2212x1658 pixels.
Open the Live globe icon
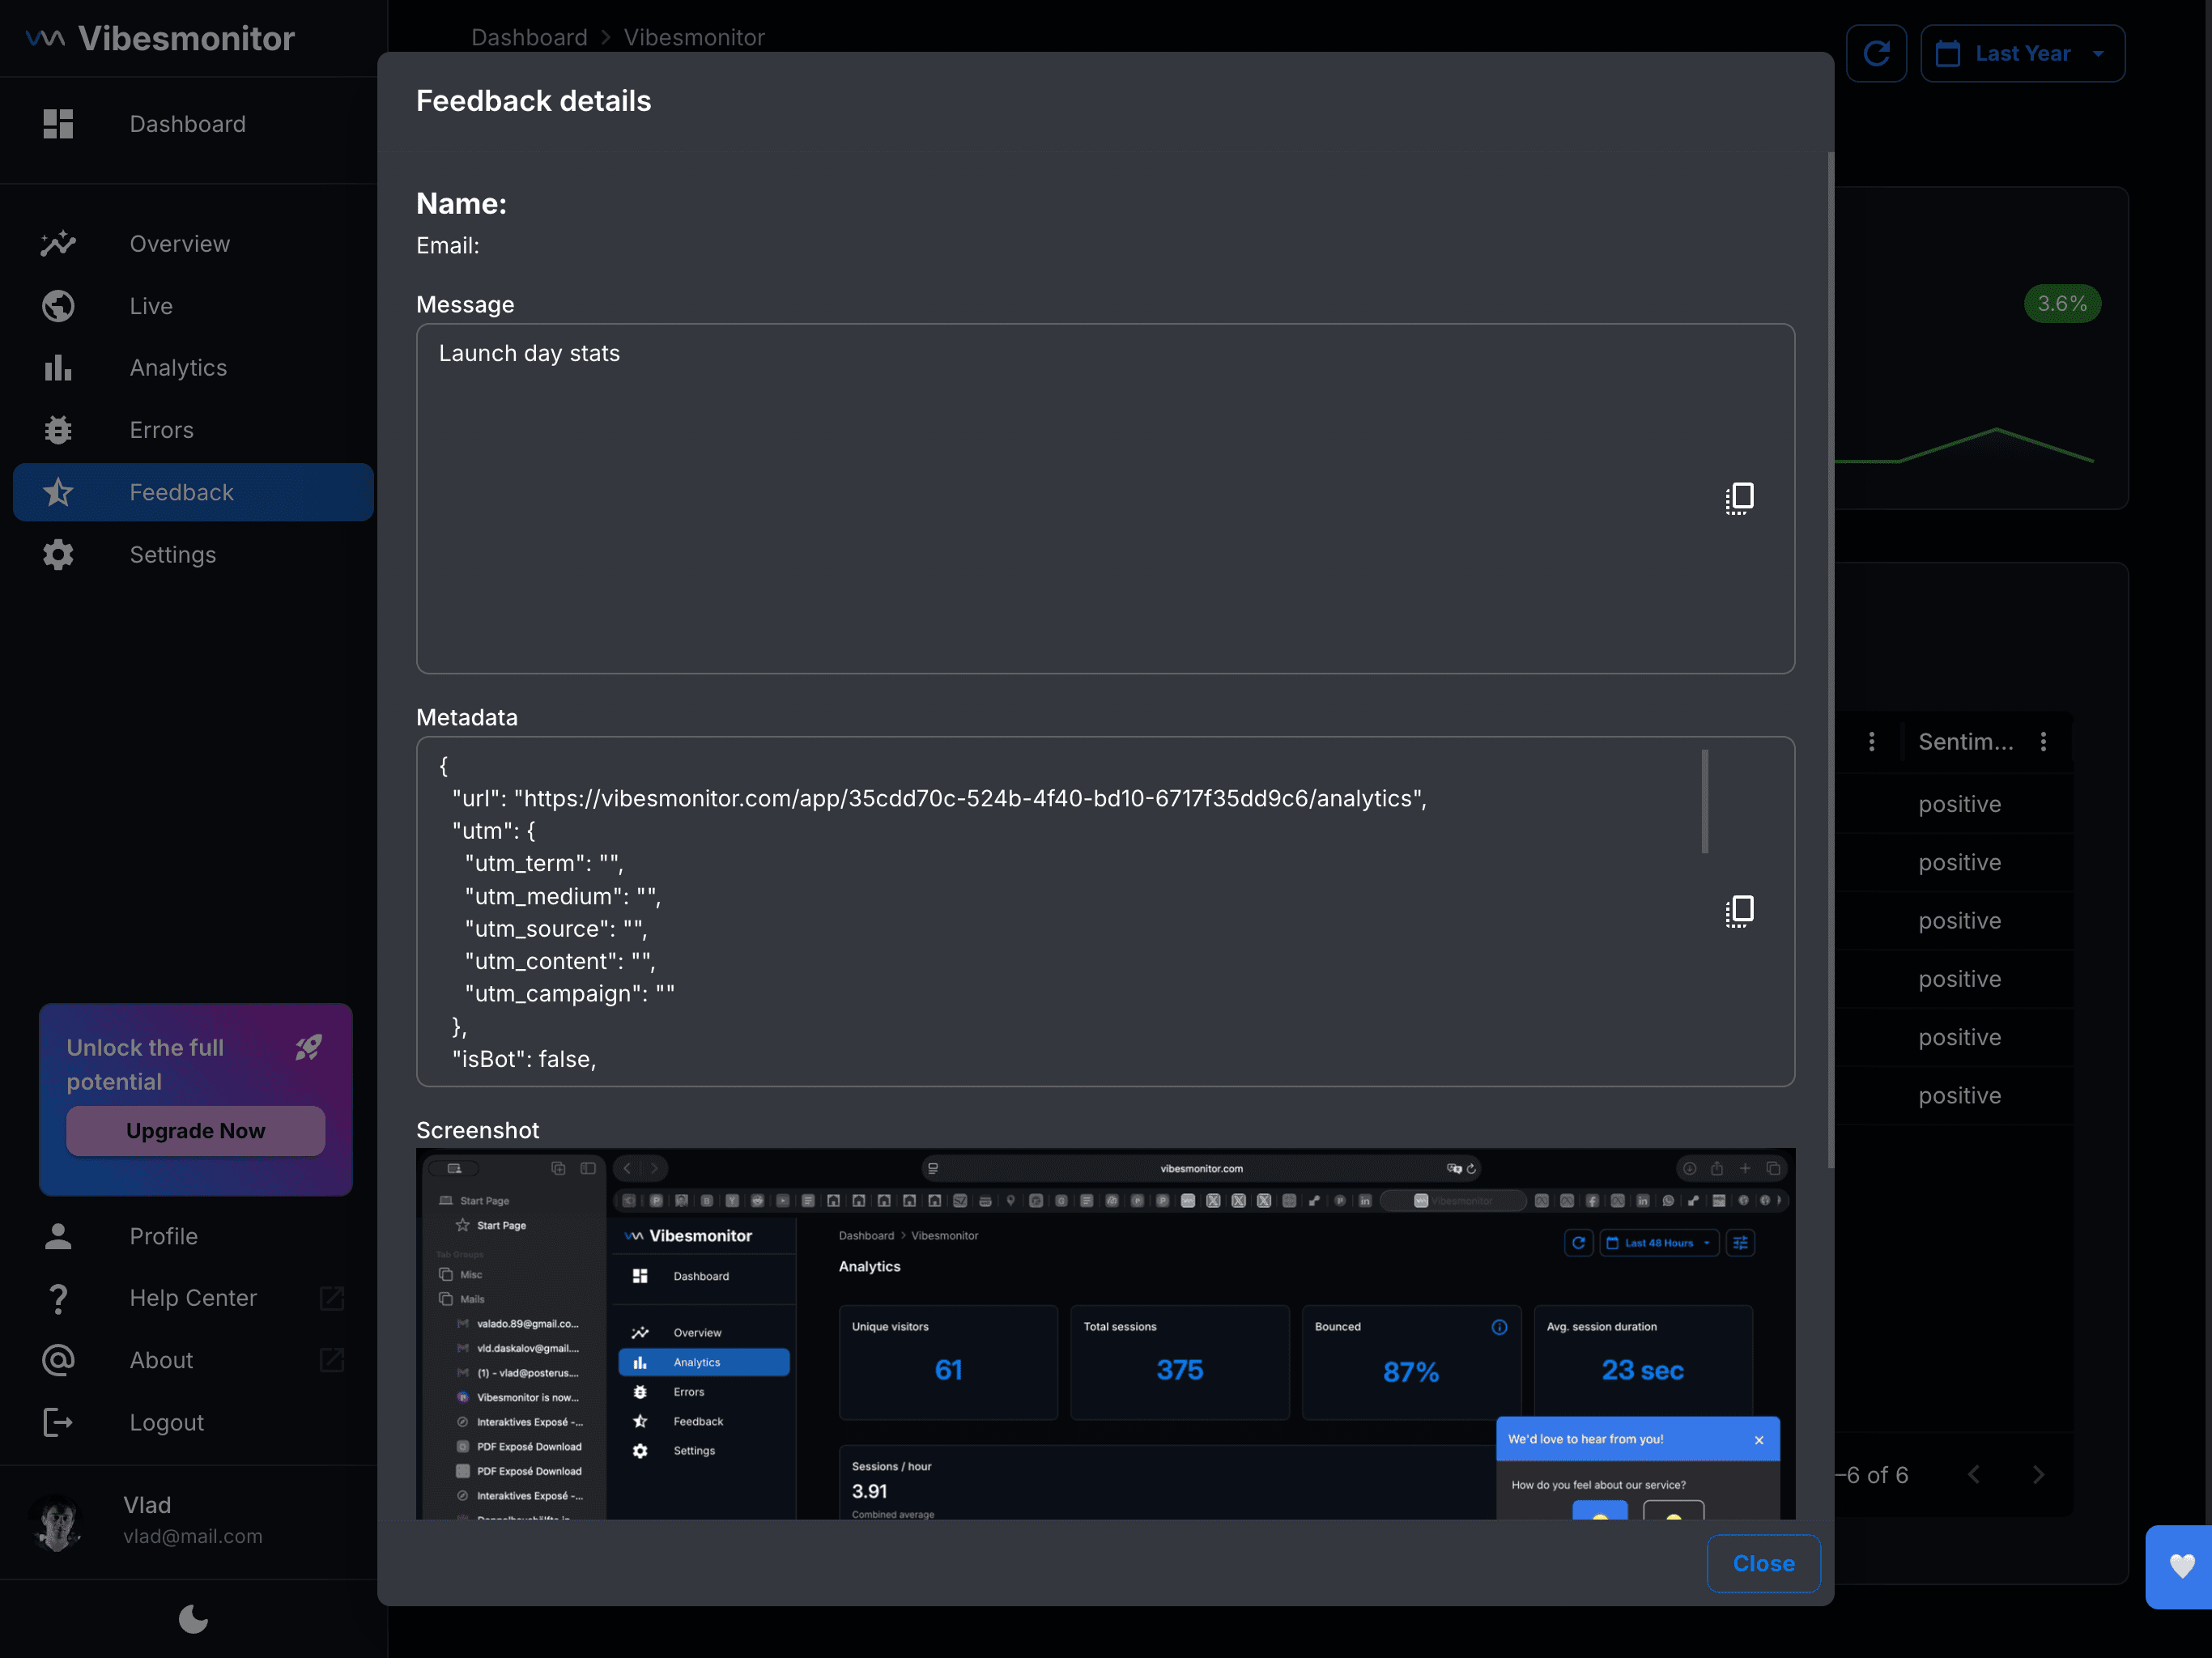point(58,306)
